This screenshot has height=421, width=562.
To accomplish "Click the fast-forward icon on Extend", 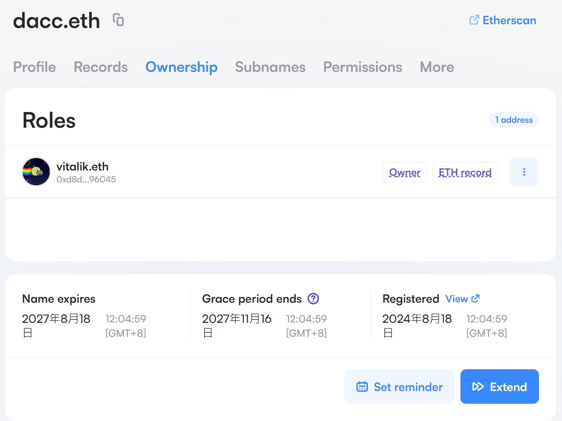I will pyautogui.click(x=478, y=386).
